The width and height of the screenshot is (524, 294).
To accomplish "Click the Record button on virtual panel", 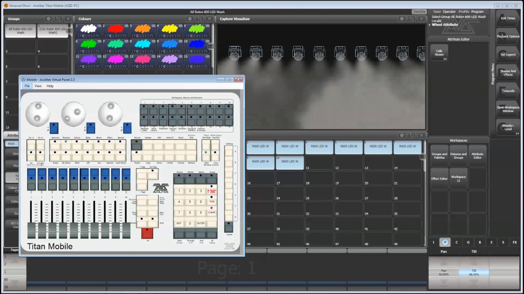I will [x=137, y=145].
